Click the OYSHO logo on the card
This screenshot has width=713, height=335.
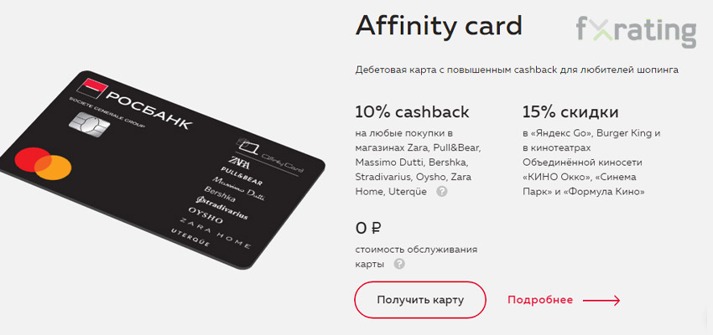[206, 215]
